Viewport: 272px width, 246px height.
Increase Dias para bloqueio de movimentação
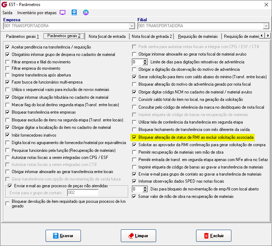click(145, 188)
